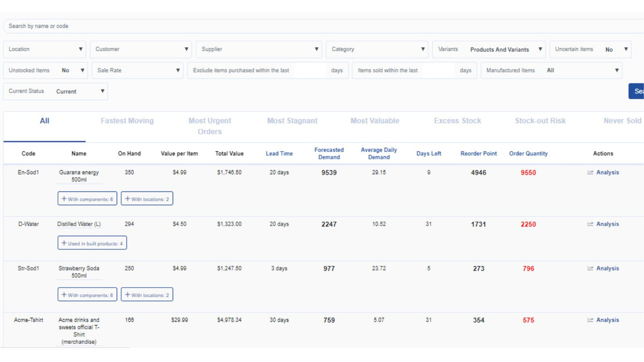Viewport: 644px width, 362px height.
Task: Open the Location dropdown filter
Action: (45, 49)
